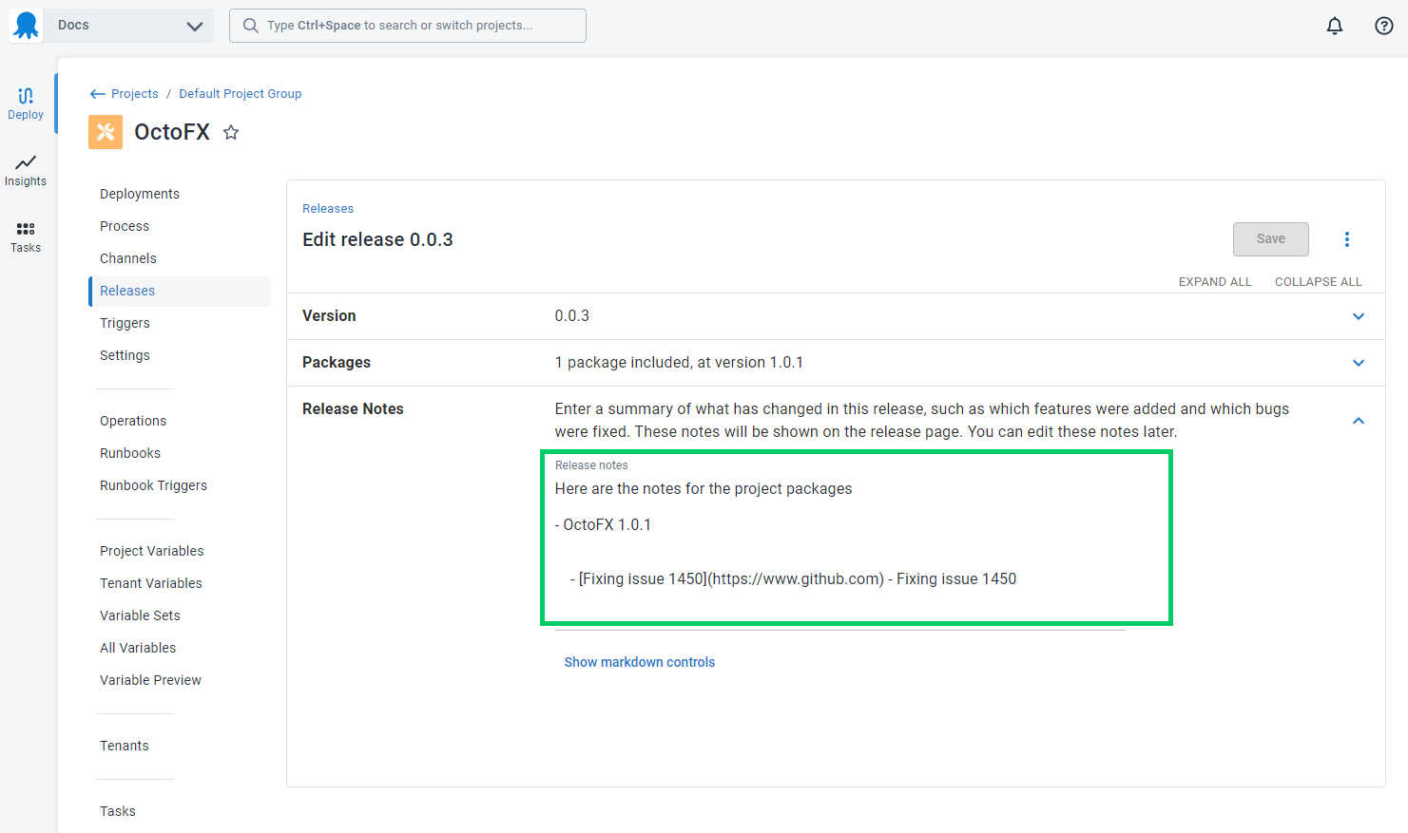Open the Releases breadcrumb above title
Viewport: 1408px width, 833px height.
328,209
